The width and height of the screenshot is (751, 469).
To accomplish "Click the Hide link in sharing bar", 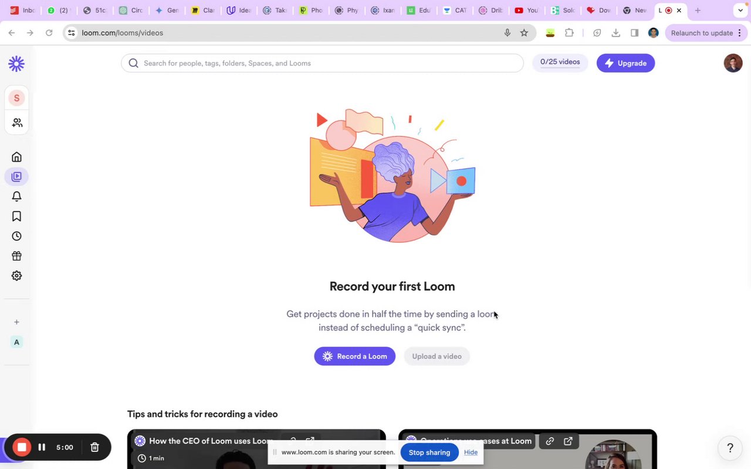I will tap(471, 453).
